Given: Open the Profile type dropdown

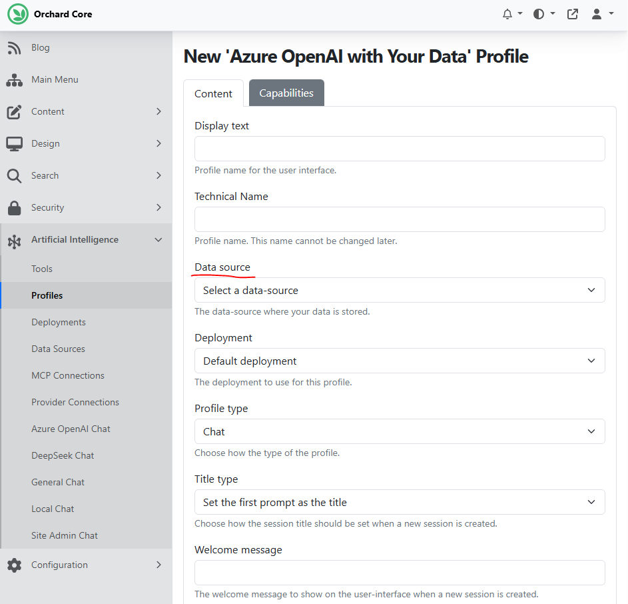Looking at the screenshot, I should click(400, 431).
